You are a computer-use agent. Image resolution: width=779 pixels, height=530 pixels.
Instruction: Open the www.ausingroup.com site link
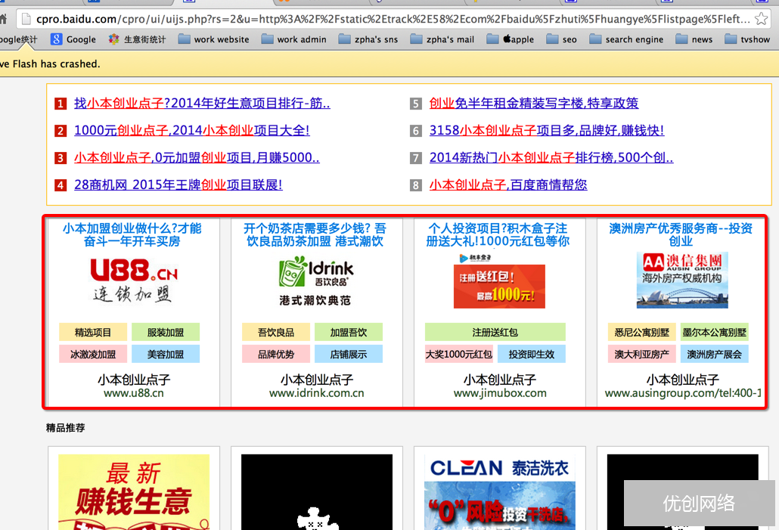coord(683,393)
